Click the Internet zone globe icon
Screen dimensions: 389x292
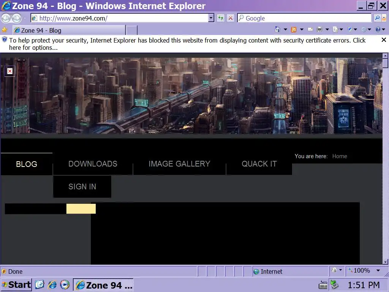pyautogui.click(x=256, y=271)
